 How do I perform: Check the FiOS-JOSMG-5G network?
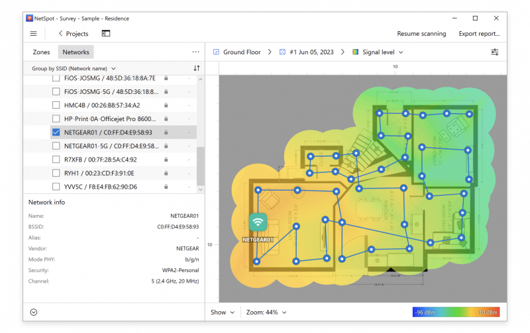pyautogui.click(x=56, y=91)
